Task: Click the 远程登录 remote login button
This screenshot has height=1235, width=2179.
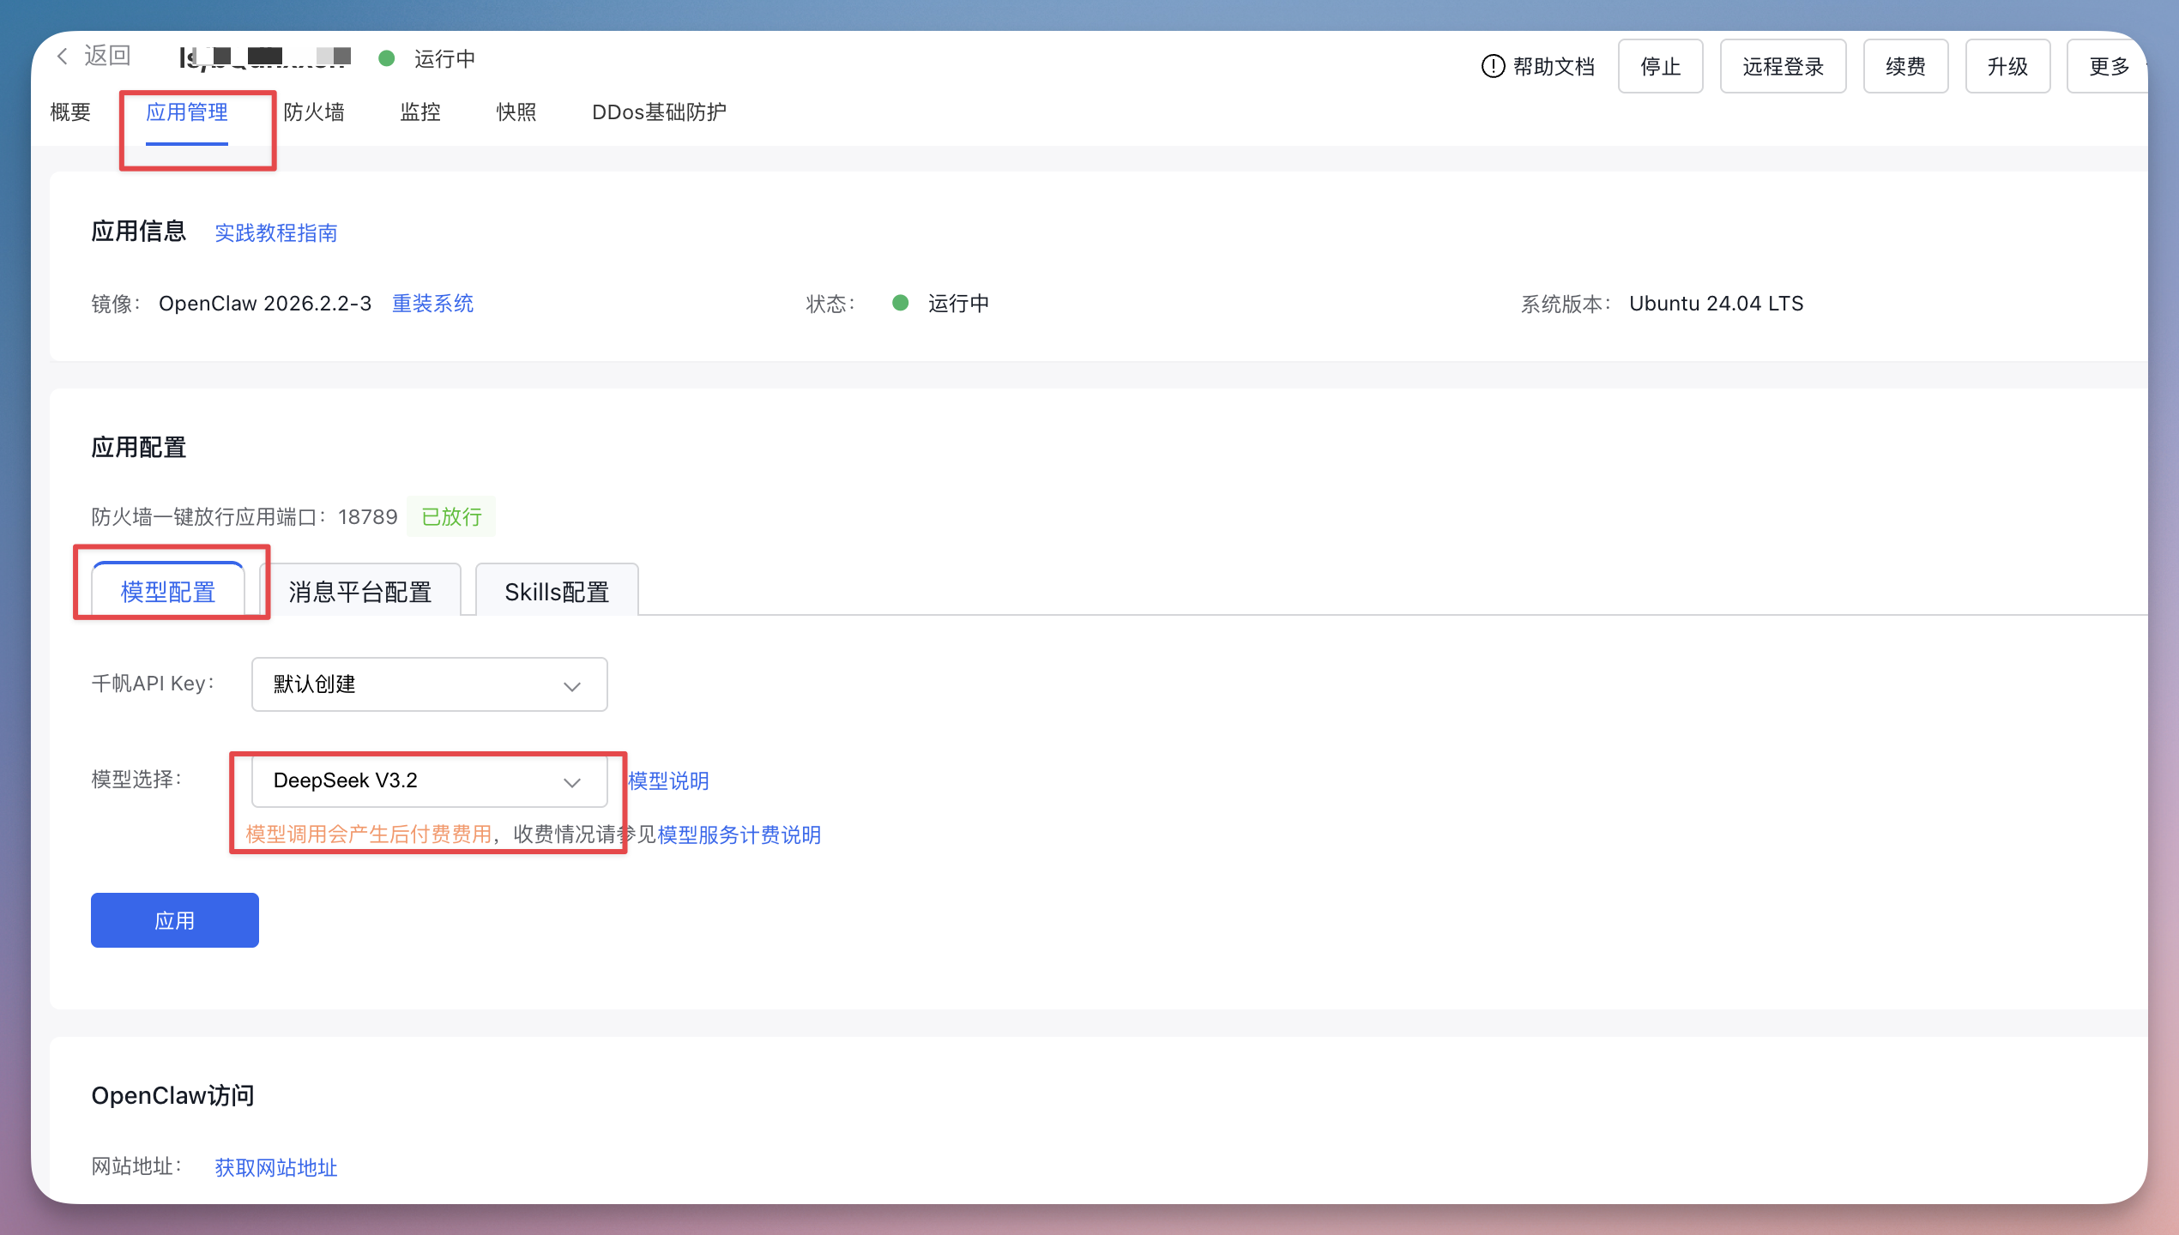Action: coord(1783,65)
